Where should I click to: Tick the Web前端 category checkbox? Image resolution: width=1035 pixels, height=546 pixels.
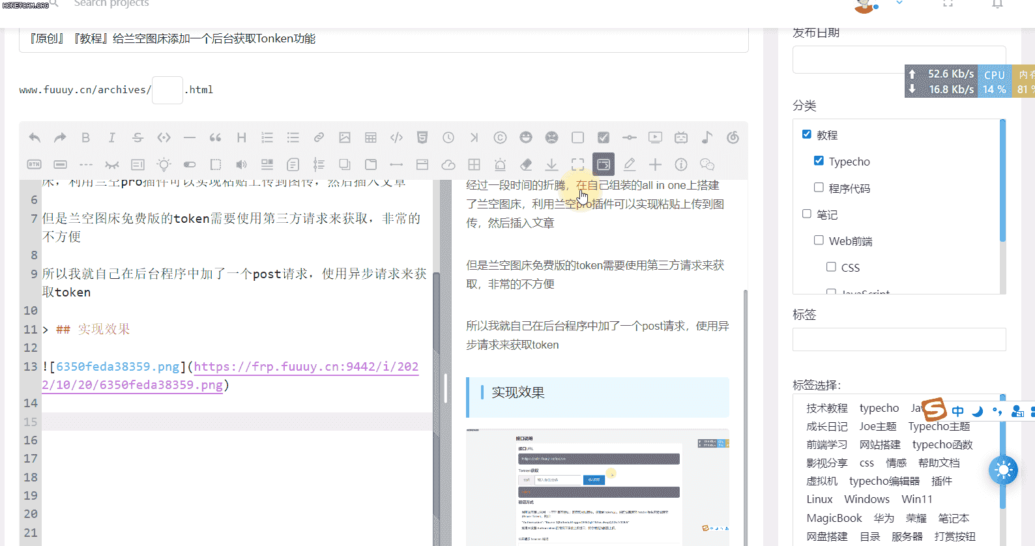coord(819,240)
